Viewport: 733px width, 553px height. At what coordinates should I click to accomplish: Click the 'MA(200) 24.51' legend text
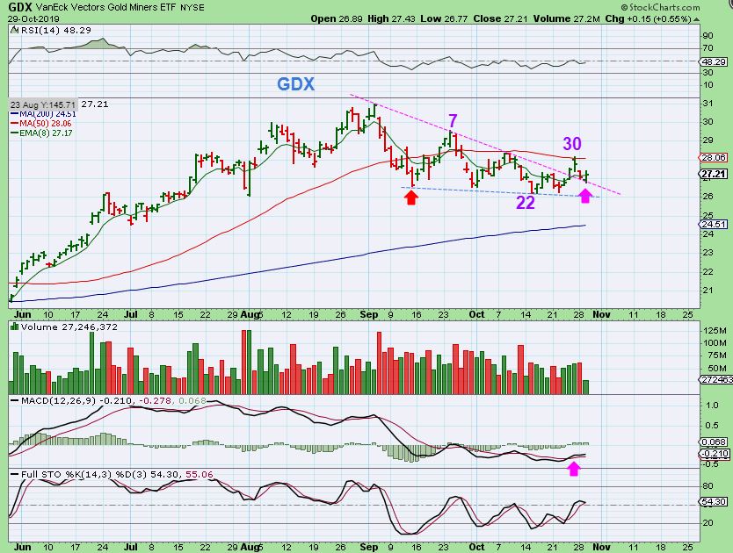click(47, 114)
